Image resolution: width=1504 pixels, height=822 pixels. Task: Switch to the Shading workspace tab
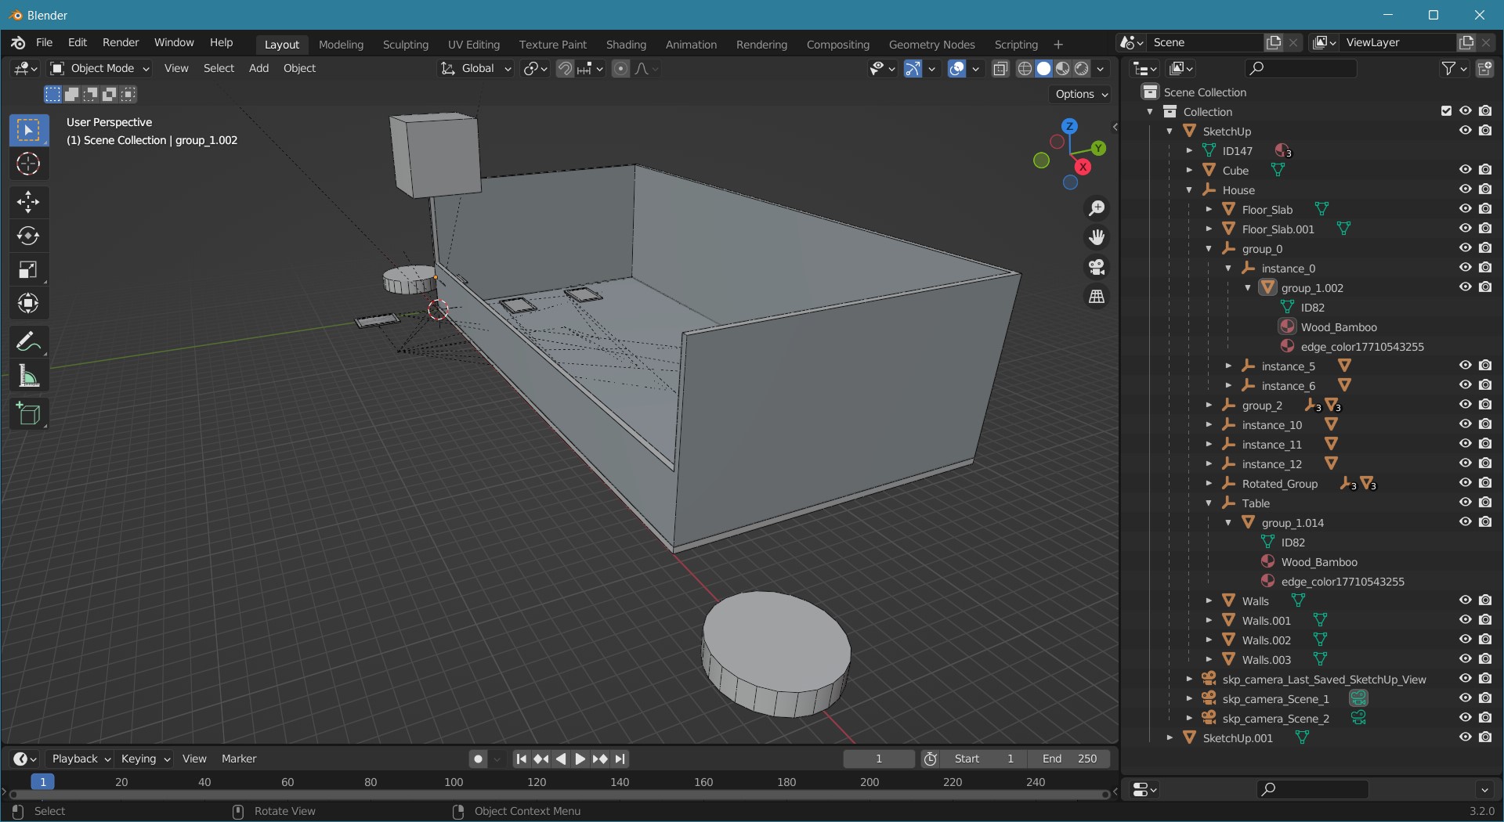coord(626,45)
